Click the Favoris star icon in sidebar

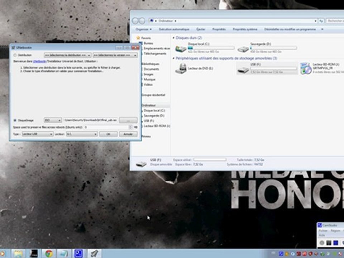point(138,38)
